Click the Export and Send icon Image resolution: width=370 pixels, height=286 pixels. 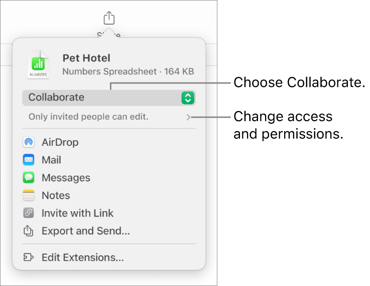pos(29,231)
